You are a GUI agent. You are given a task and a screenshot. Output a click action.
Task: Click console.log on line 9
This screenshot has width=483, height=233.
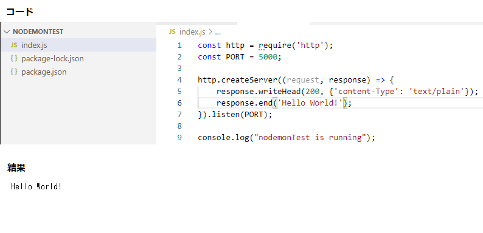(x=223, y=137)
